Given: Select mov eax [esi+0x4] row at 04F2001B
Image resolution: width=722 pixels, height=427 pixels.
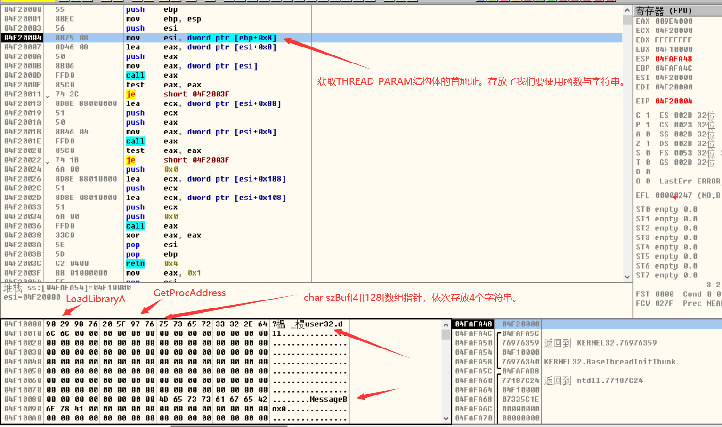Looking at the screenshot, I should tap(312, 132).
